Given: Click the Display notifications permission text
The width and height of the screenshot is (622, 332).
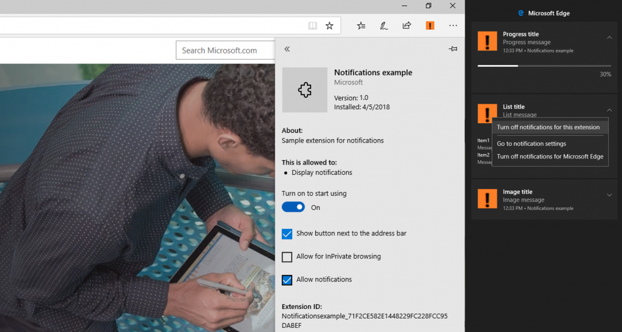Looking at the screenshot, I should [x=322, y=172].
